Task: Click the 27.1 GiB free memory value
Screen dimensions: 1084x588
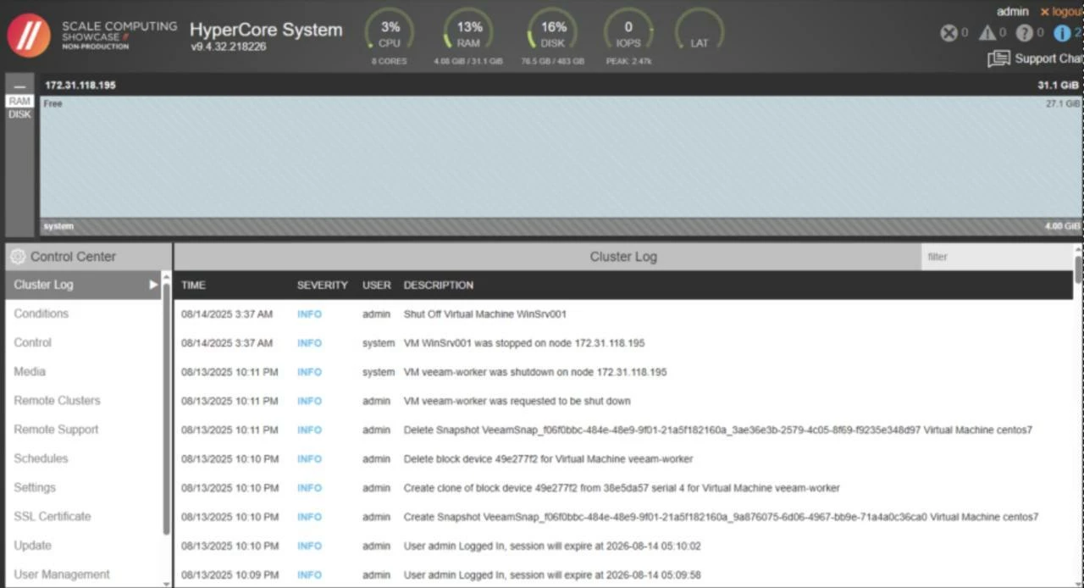Action: point(1063,103)
